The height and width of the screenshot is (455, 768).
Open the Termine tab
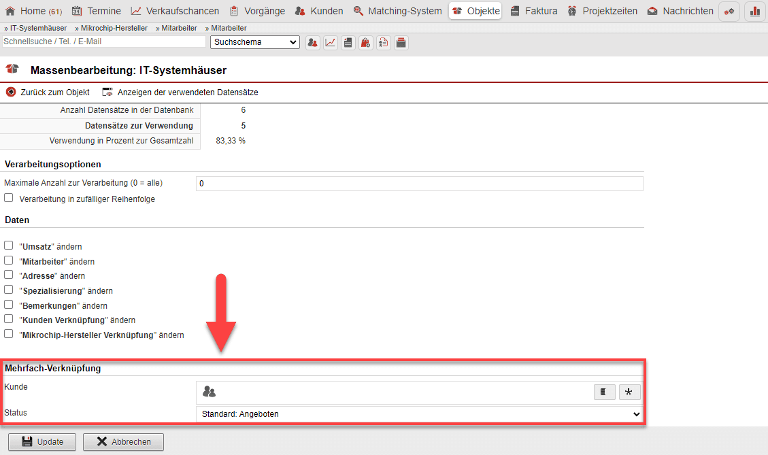(x=97, y=11)
